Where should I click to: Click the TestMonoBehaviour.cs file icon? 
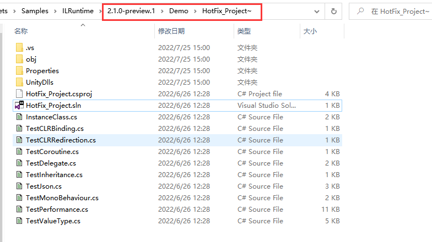click(x=19, y=198)
